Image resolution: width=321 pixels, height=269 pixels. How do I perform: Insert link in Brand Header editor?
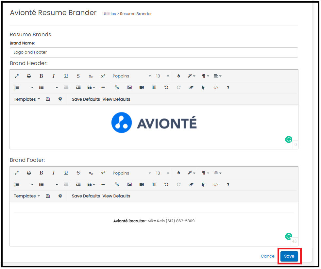click(x=117, y=87)
